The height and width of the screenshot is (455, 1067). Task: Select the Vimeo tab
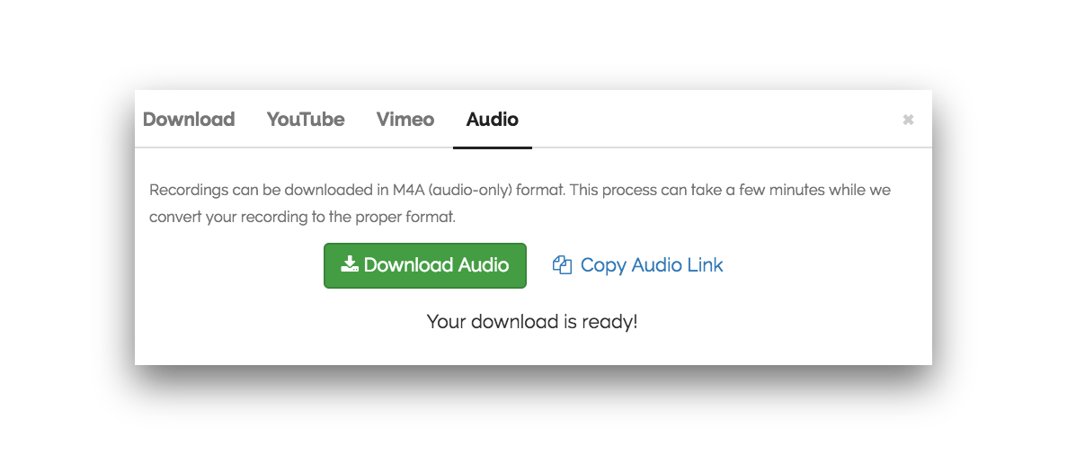(405, 120)
